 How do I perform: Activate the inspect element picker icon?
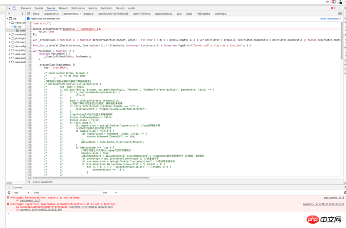click(x=9, y=8)
